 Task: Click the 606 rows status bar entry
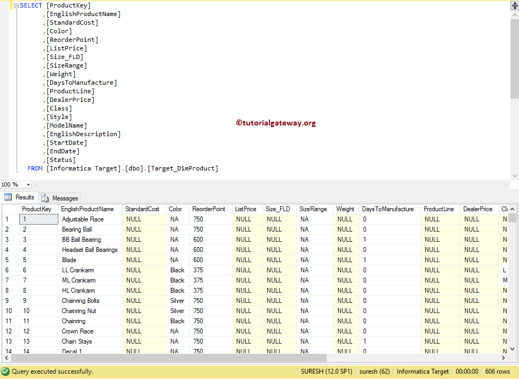[x=498, y=371]
